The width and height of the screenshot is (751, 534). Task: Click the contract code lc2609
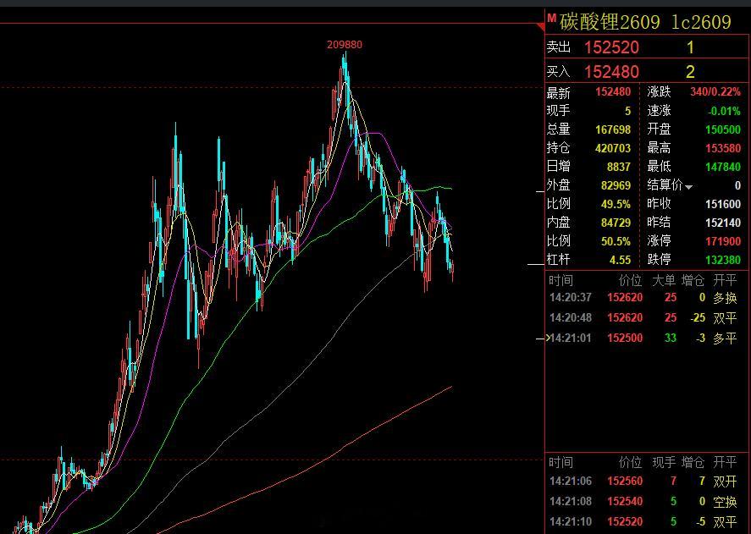click(701, 22)
